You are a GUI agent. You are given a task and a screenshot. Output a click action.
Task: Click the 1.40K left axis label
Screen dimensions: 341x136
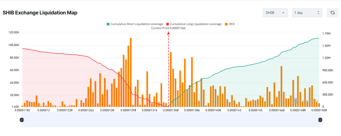15,107
